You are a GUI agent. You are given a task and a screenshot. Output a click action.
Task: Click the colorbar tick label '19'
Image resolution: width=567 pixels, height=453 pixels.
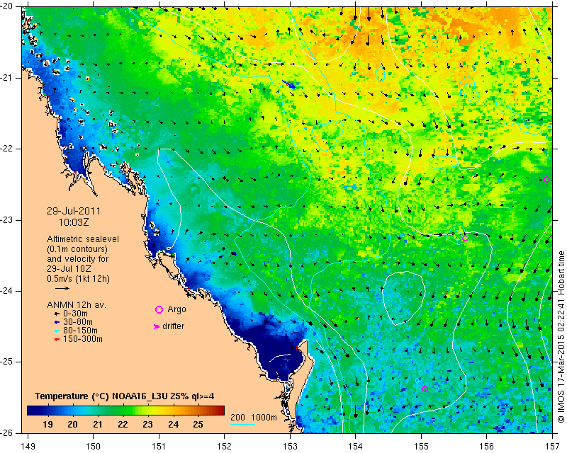point(47,424)
